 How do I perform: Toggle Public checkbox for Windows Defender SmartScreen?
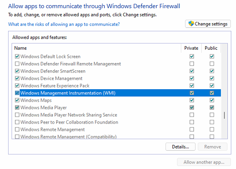pyautogui.click(x=212, y=71)
